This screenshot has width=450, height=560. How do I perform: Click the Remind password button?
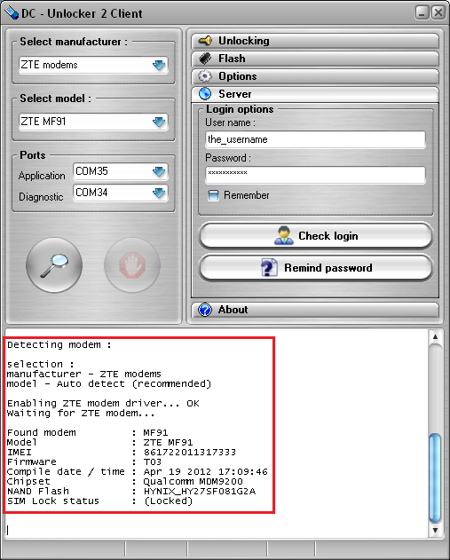[x=316, y=268]
